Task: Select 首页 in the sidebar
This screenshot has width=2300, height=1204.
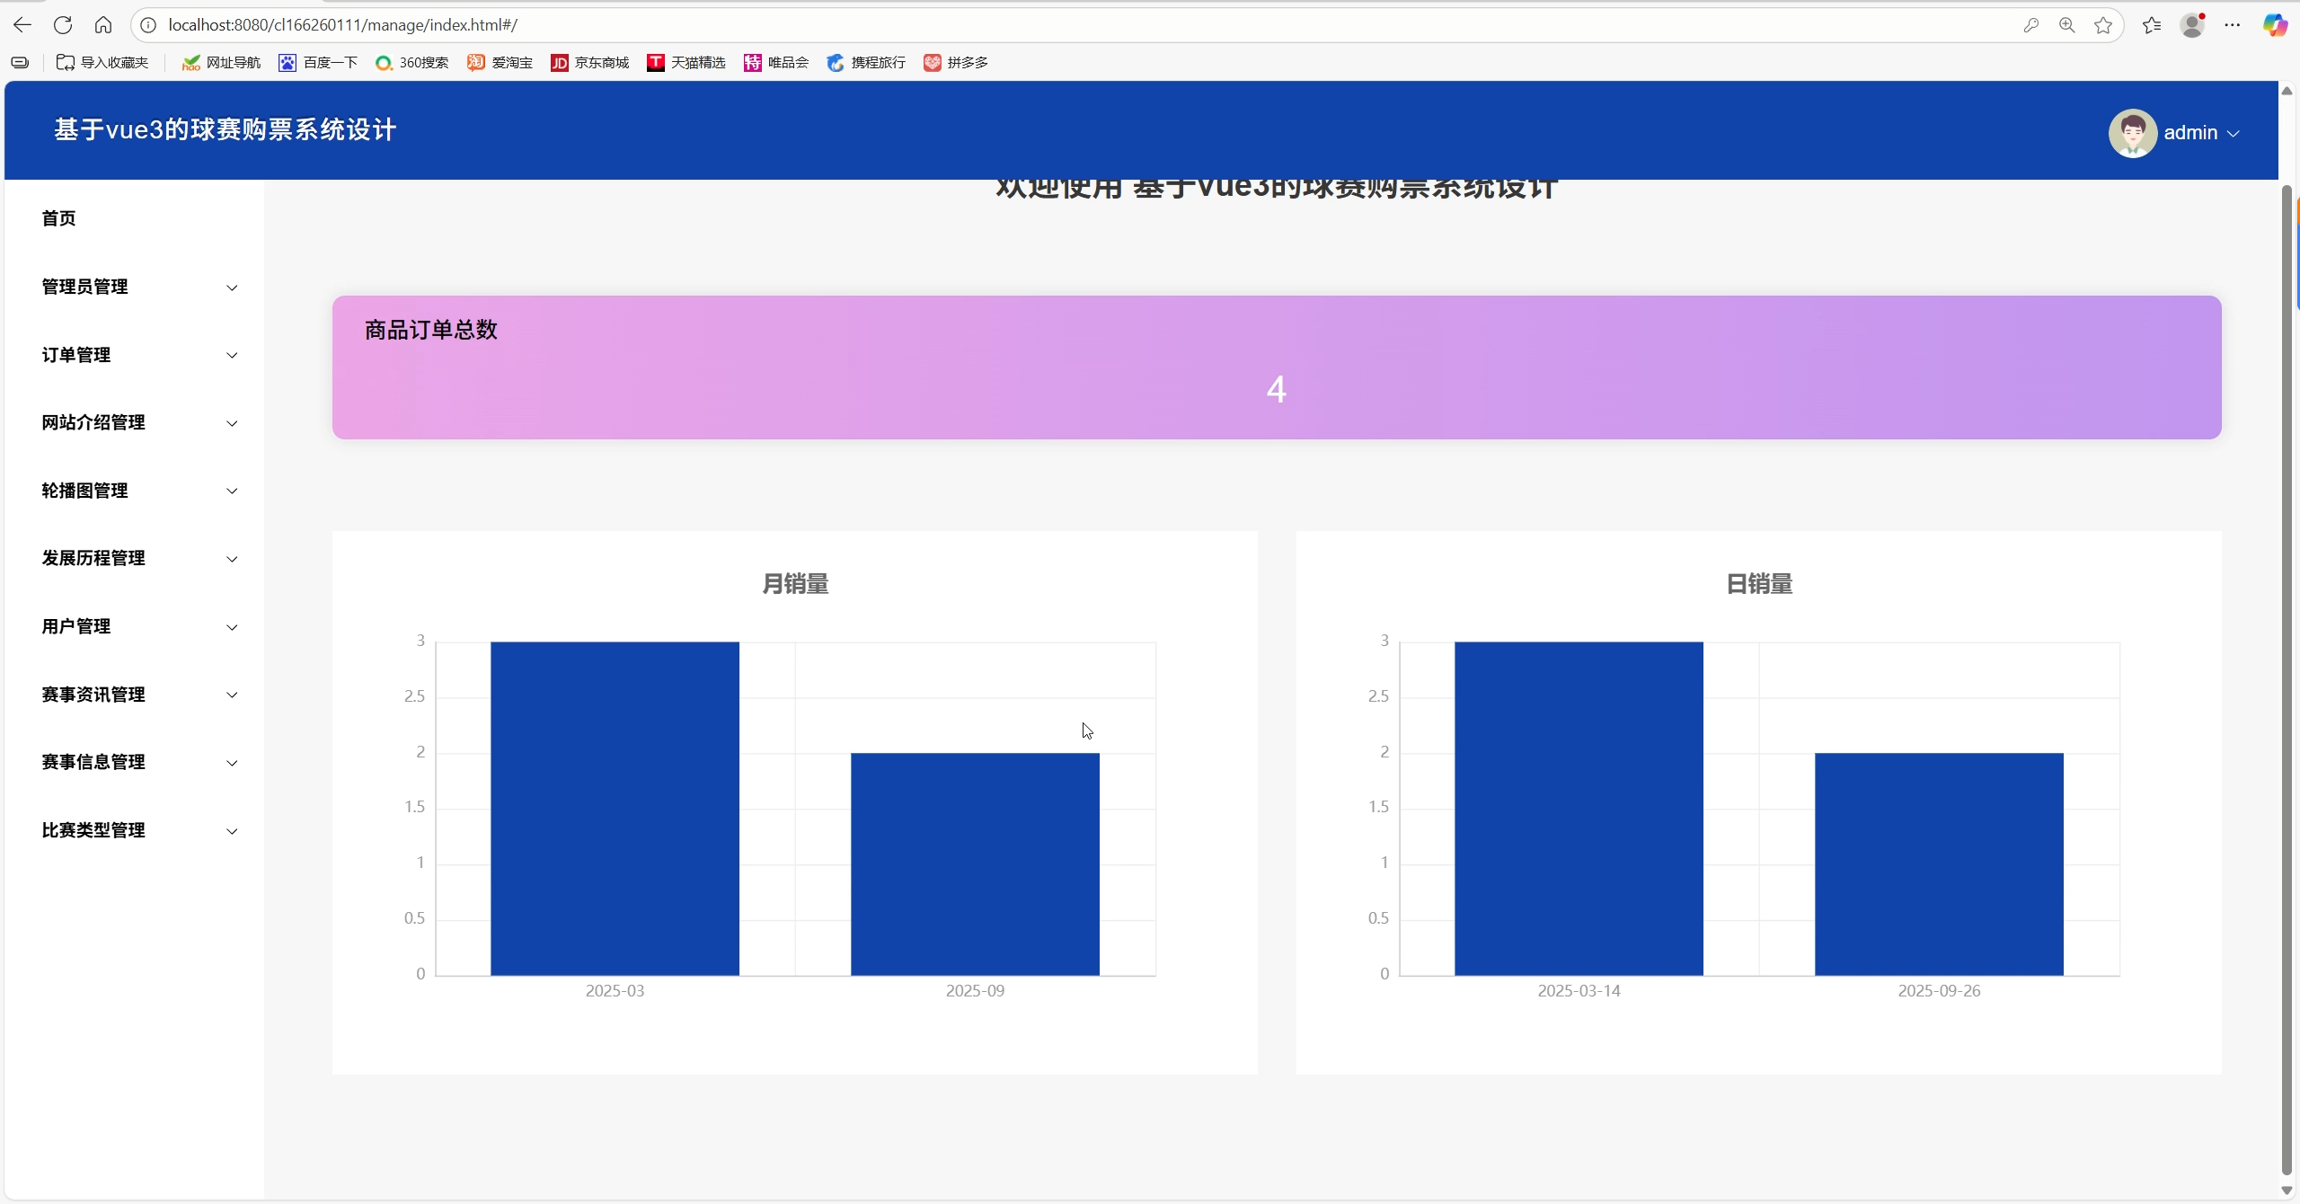Action: point(59,218)
